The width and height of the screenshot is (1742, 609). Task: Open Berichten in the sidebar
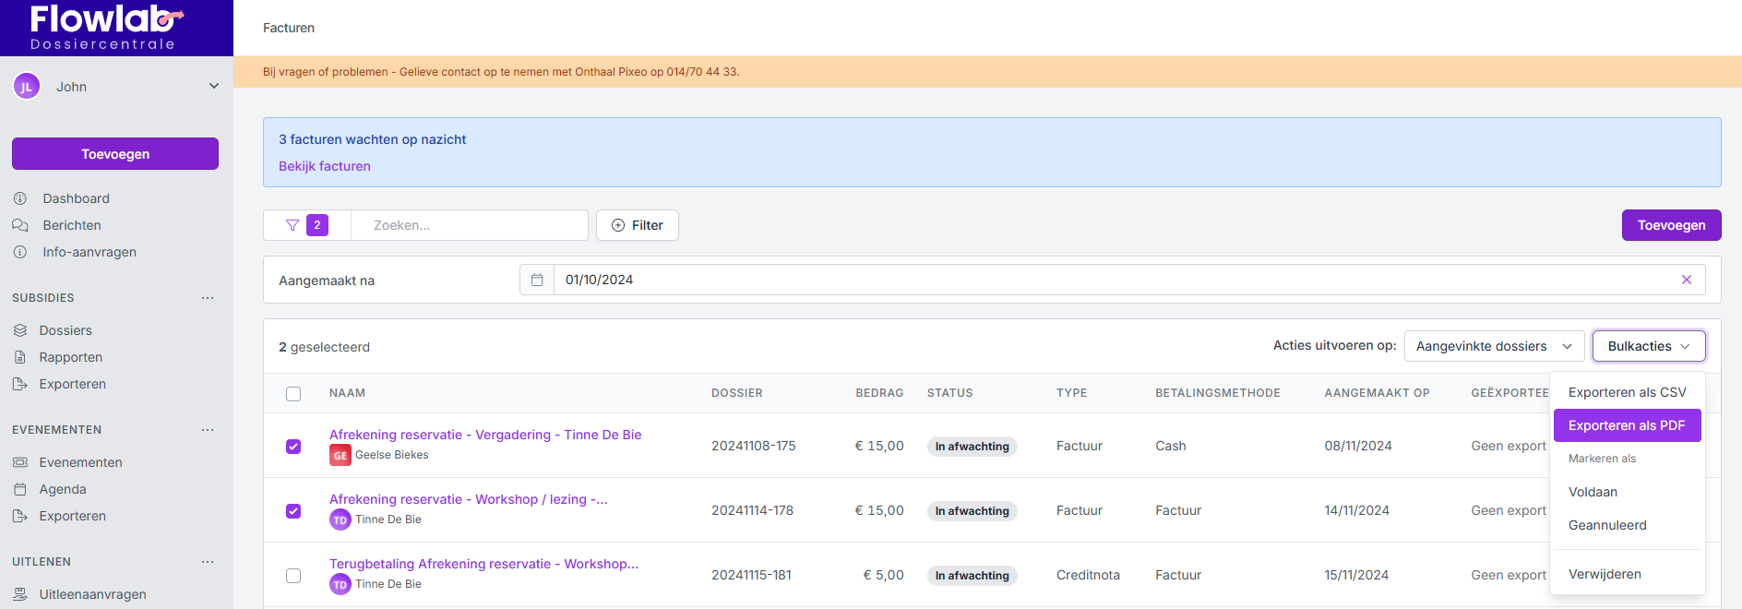click(71, 225)
